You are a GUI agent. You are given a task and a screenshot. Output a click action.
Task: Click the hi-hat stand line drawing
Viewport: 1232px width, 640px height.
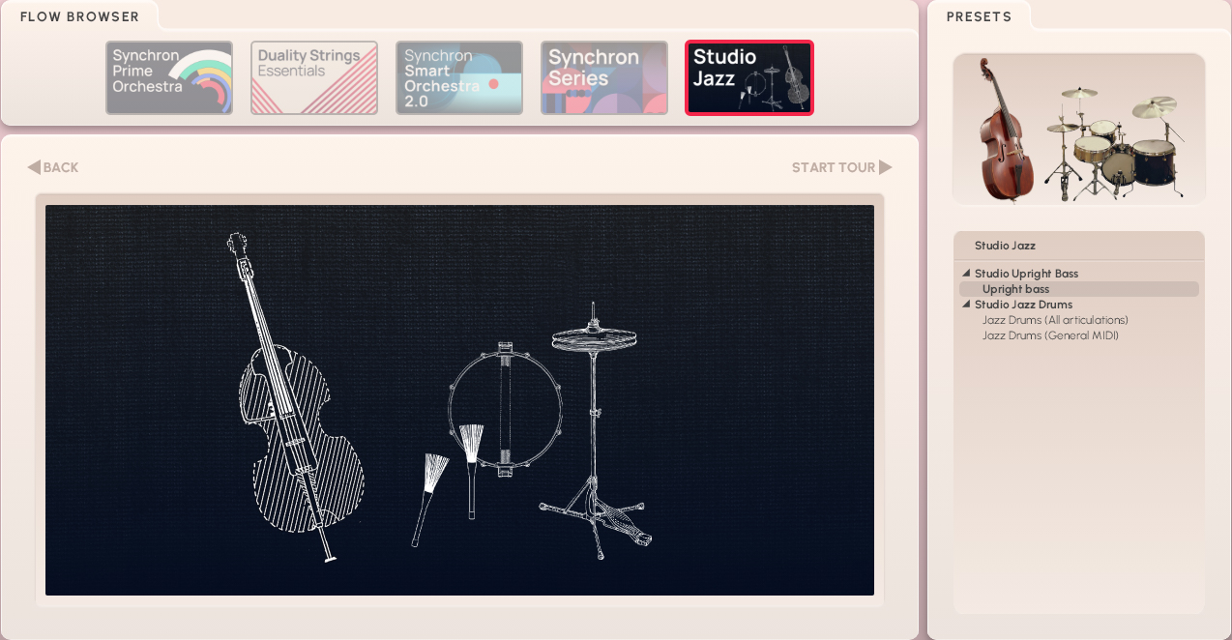[595, 431]
